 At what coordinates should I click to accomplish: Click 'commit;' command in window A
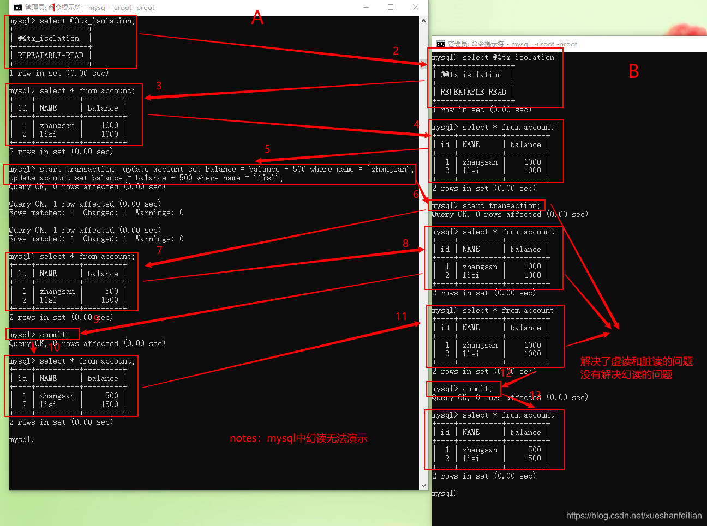pos(55,335)
